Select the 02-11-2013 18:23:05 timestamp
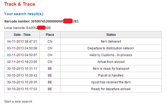This screenshot has width=167, height=106. 22,62
